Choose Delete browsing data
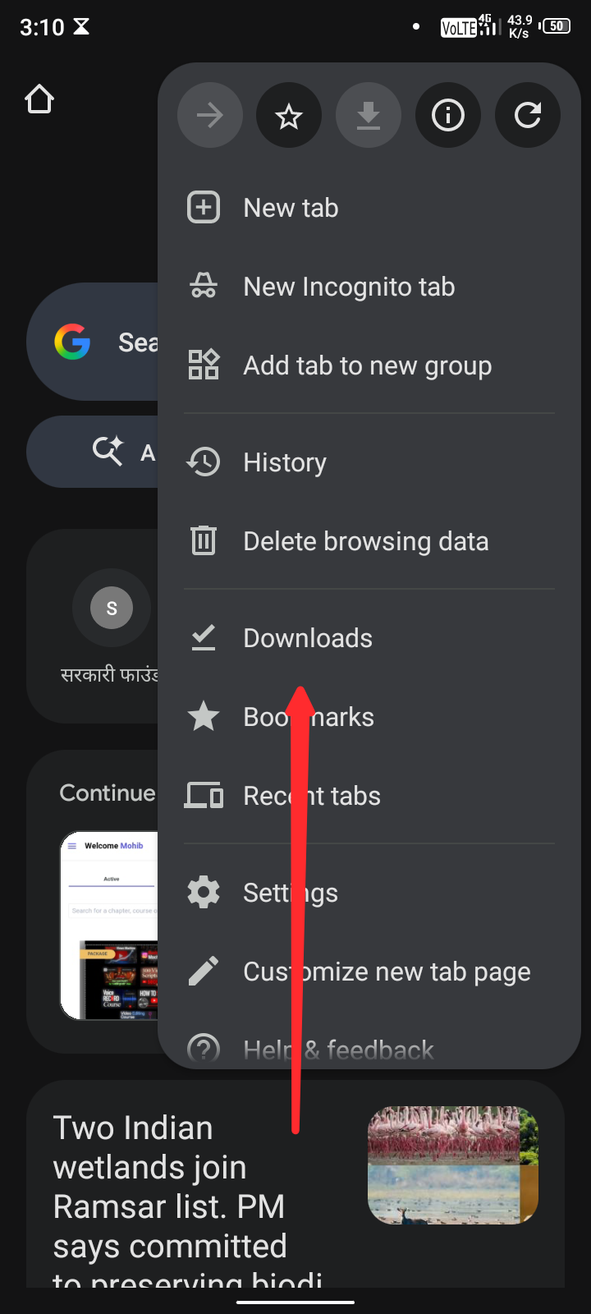The image size is (591, 1314). [x=365, y=541]
